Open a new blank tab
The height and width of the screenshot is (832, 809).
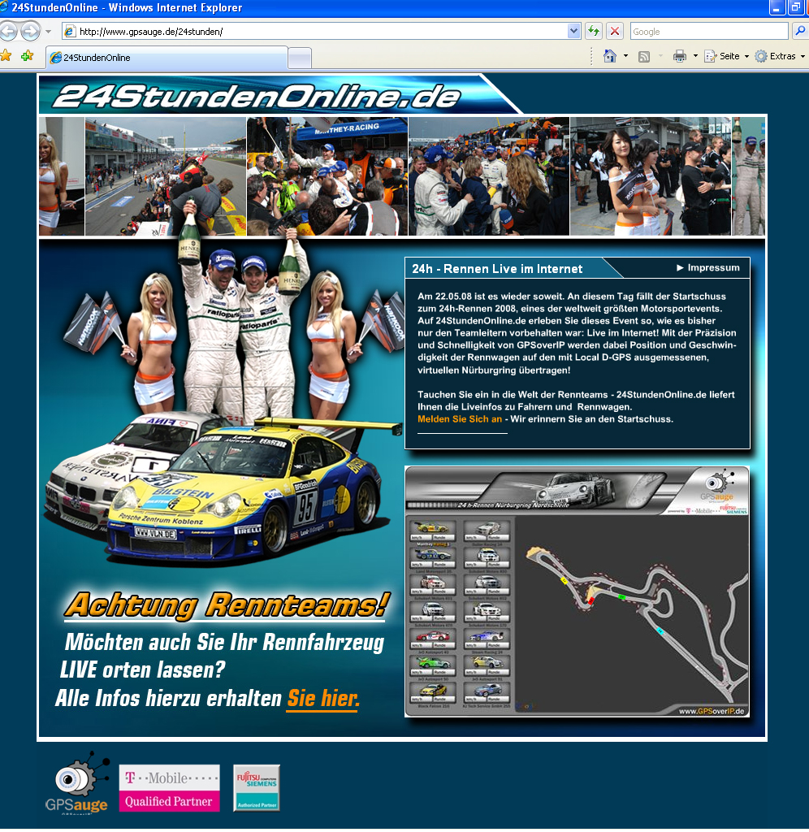tap(300, 58)
